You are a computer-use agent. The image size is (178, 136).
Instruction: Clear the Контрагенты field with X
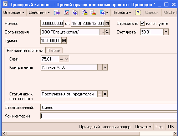coord(105,67)
